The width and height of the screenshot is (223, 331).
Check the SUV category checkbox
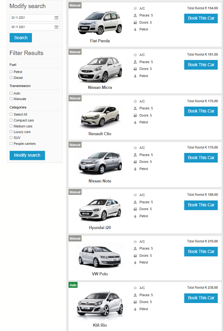[x=11, y=138]
